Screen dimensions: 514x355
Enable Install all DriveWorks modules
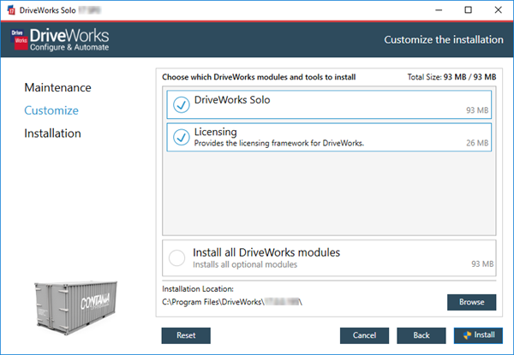[177, 257]
